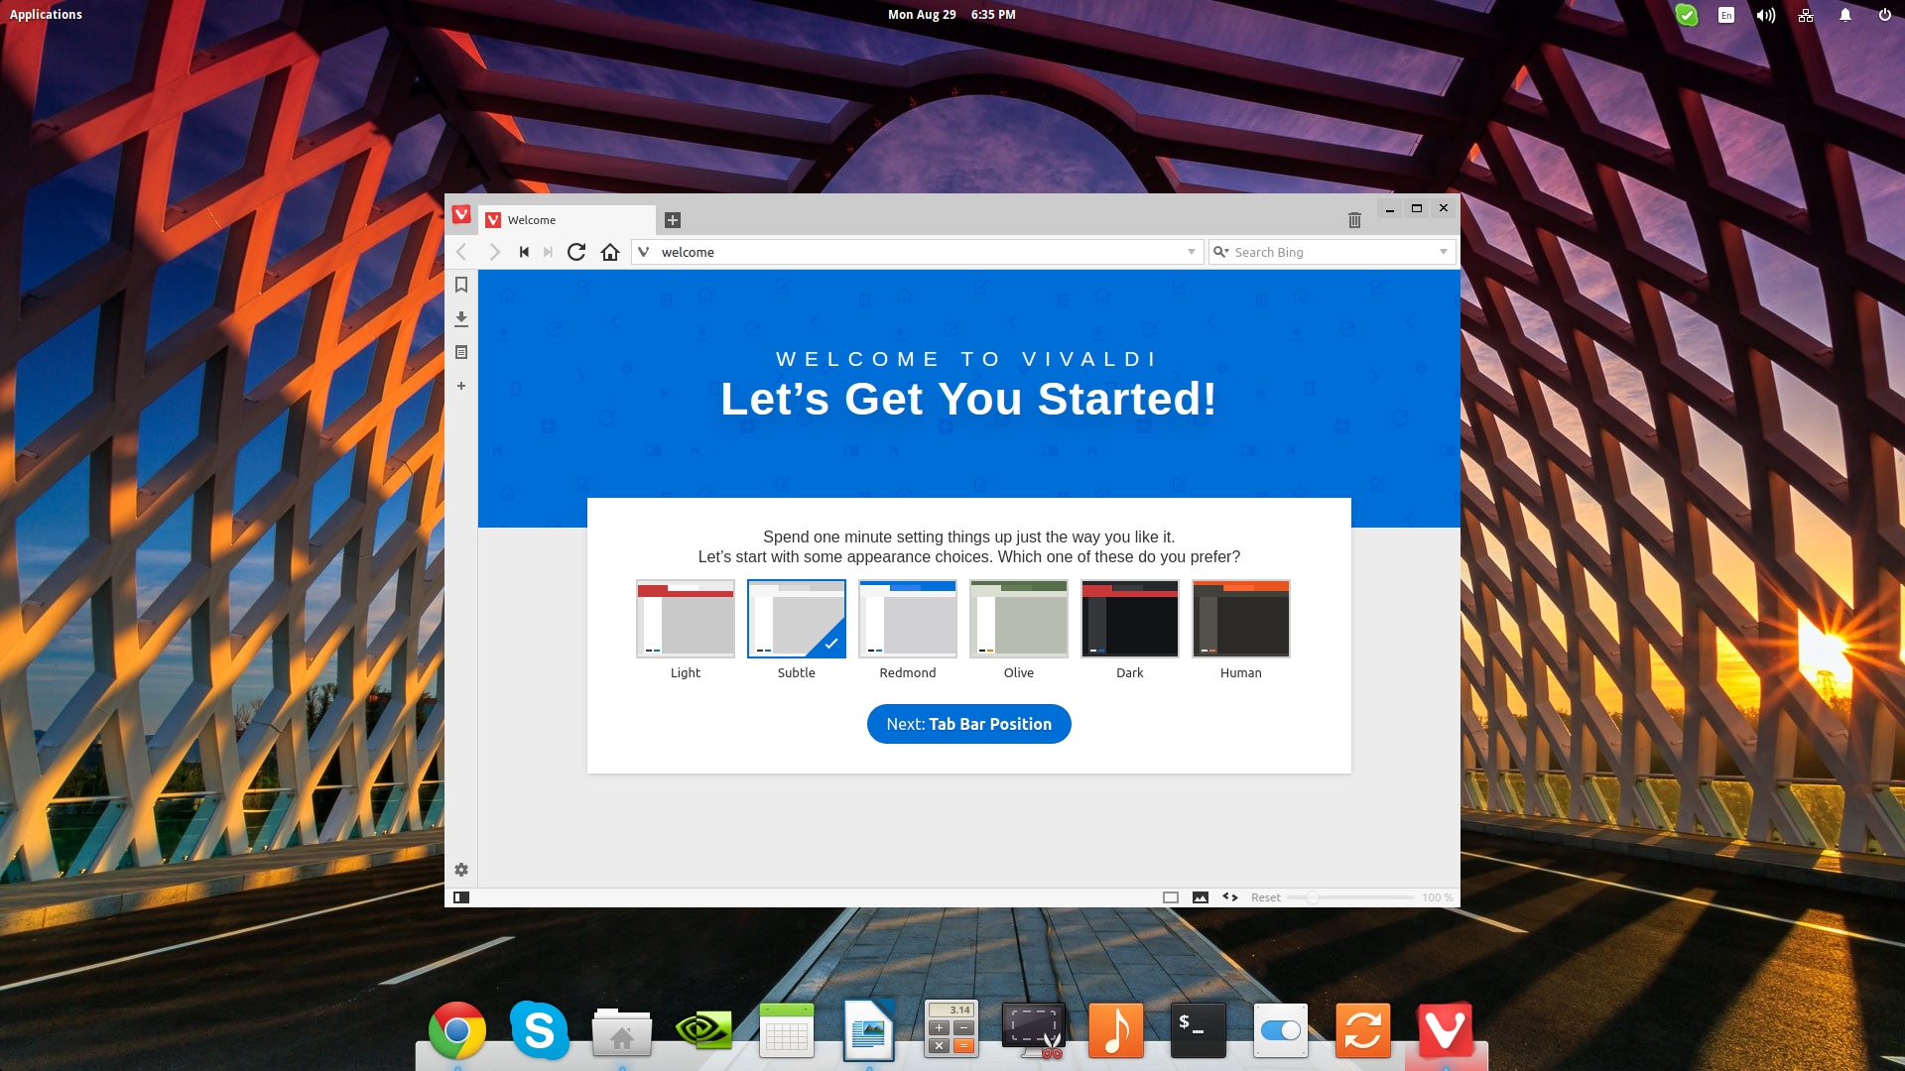This screenshot has width=1905, height=1071.
Task: Launch Google Chrome from the dock
Action: click(457, 1031)
